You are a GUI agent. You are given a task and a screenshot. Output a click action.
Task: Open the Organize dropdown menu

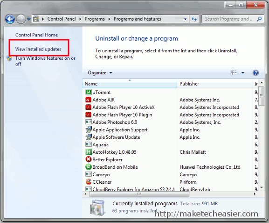pyautogui.click(x=100, y=73)
